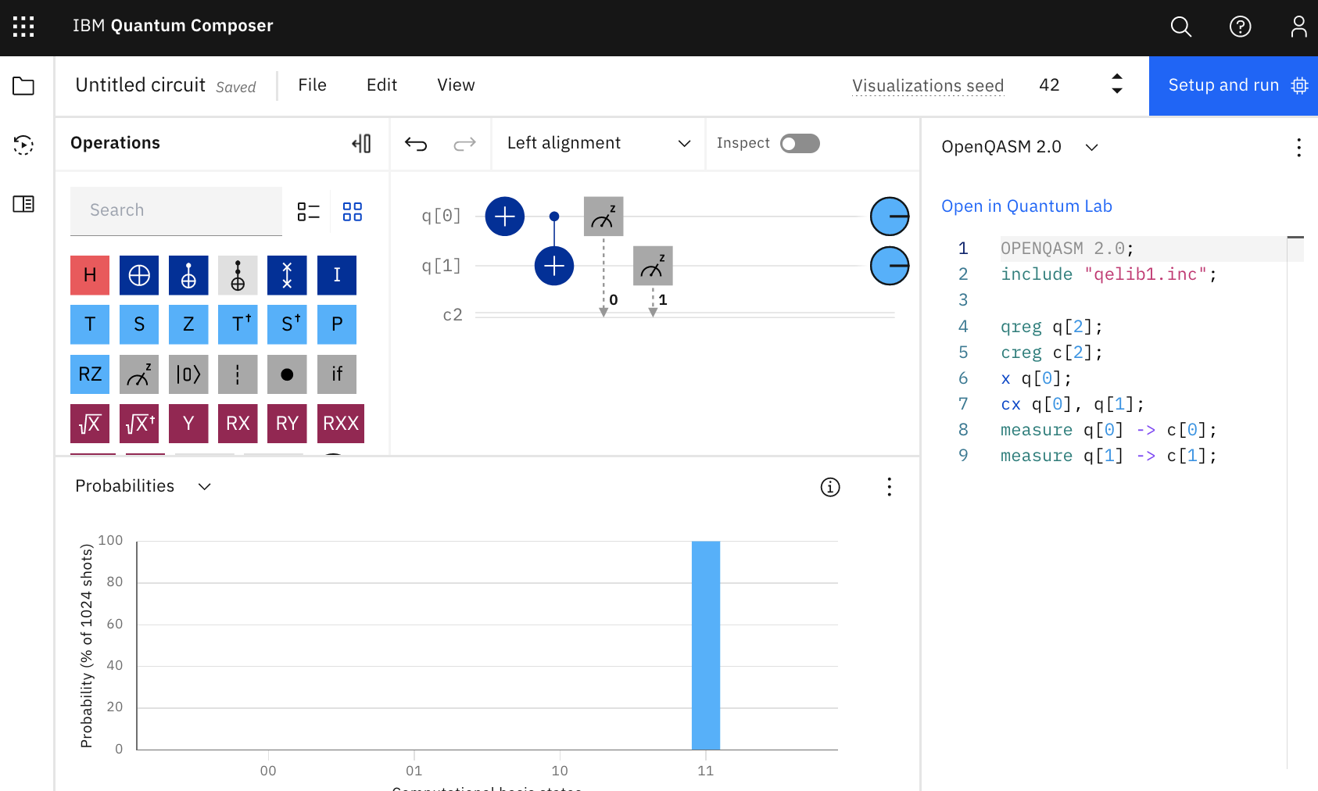Click the 11 state probability bar
The height and width of the screenshot is (791, 1318).
click(x=706, y=646)
